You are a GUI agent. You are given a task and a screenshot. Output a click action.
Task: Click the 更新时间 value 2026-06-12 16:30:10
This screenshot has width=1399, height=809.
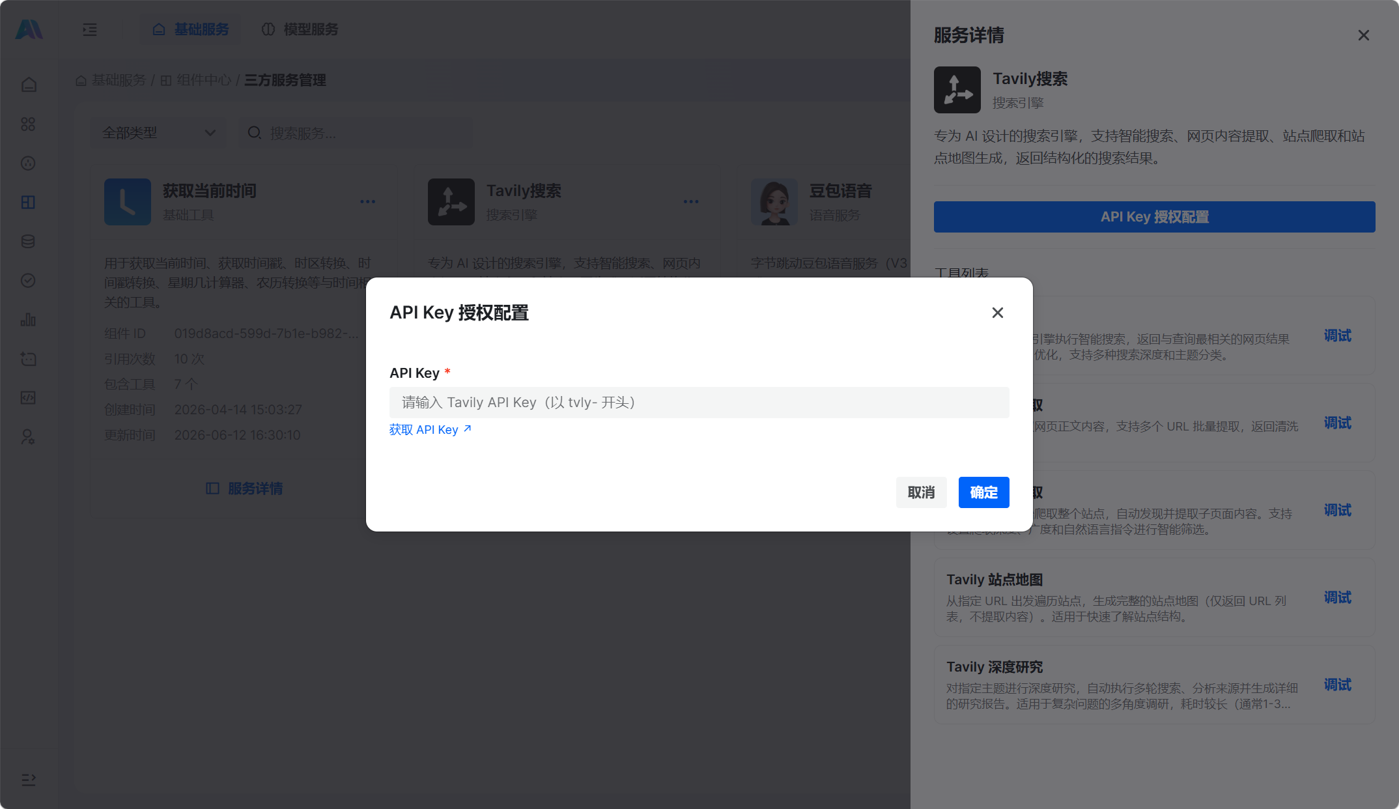pyautogui.click(x=238, y=435)
